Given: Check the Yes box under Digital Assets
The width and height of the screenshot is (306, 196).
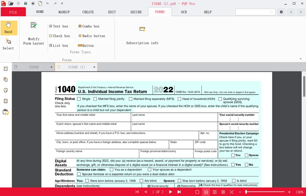Looking at the screenshot, I should [233, 165].
